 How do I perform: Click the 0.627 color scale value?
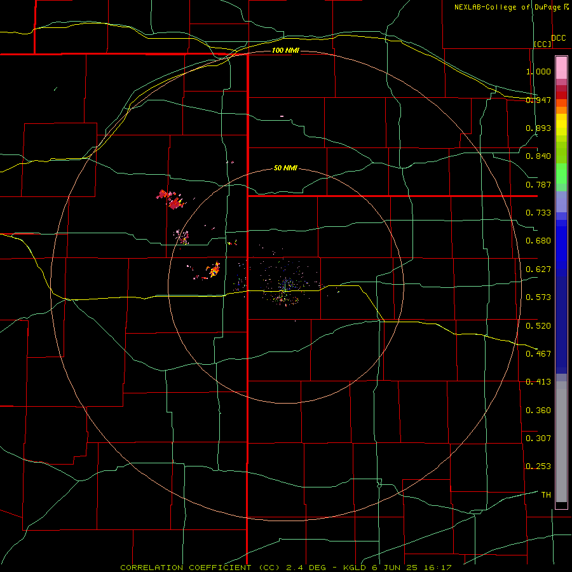point(538,269)
